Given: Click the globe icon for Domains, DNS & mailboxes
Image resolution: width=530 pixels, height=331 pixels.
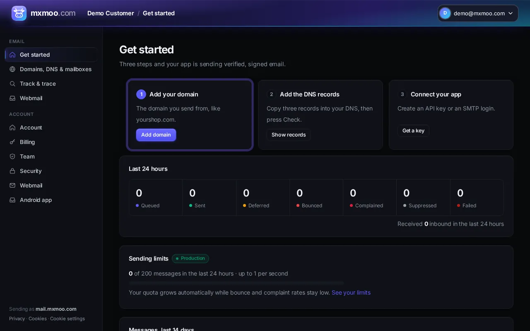Looking at the screenshot, I should tap(12, 69).
